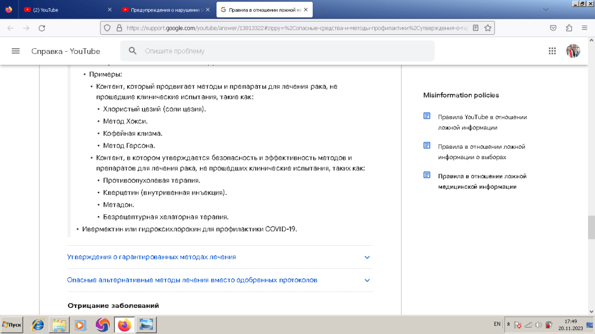595x334 pixels.
Task: Open the list all tabs dropdown arrow
Action: pos(545,10)
